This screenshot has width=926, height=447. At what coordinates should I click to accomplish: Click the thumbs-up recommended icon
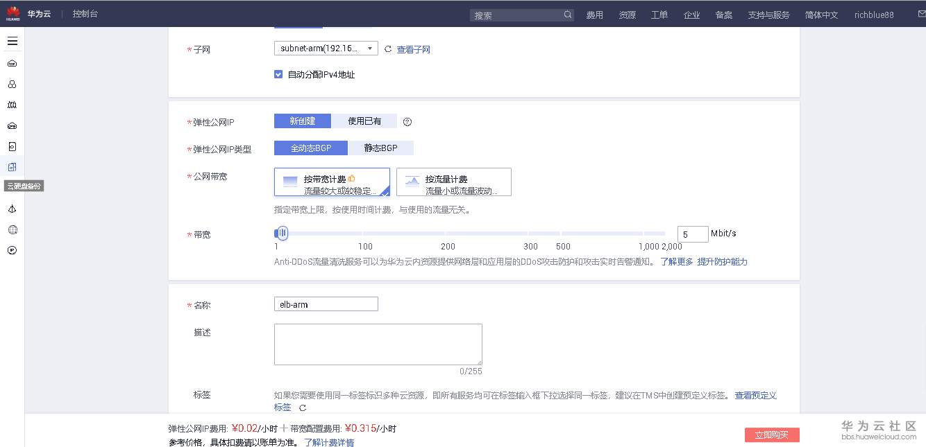coord(351,178)
